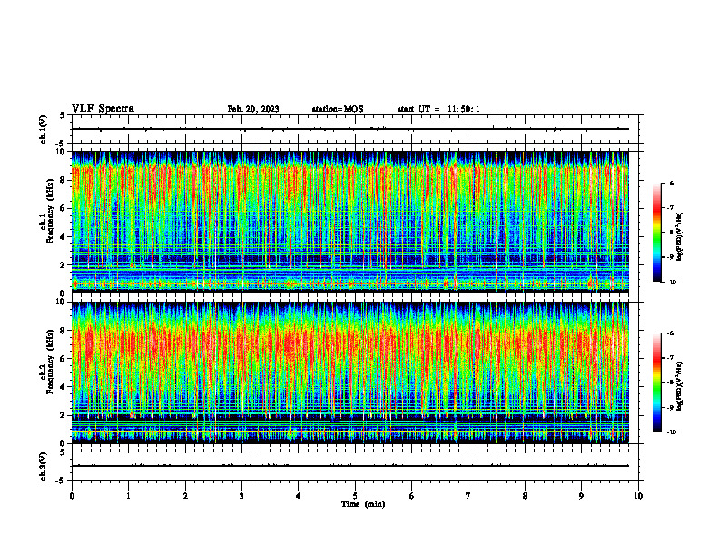Click the "-6" tick on the upper color bar
The width and height of the screenshot is (719, 556).
point(671,183)
